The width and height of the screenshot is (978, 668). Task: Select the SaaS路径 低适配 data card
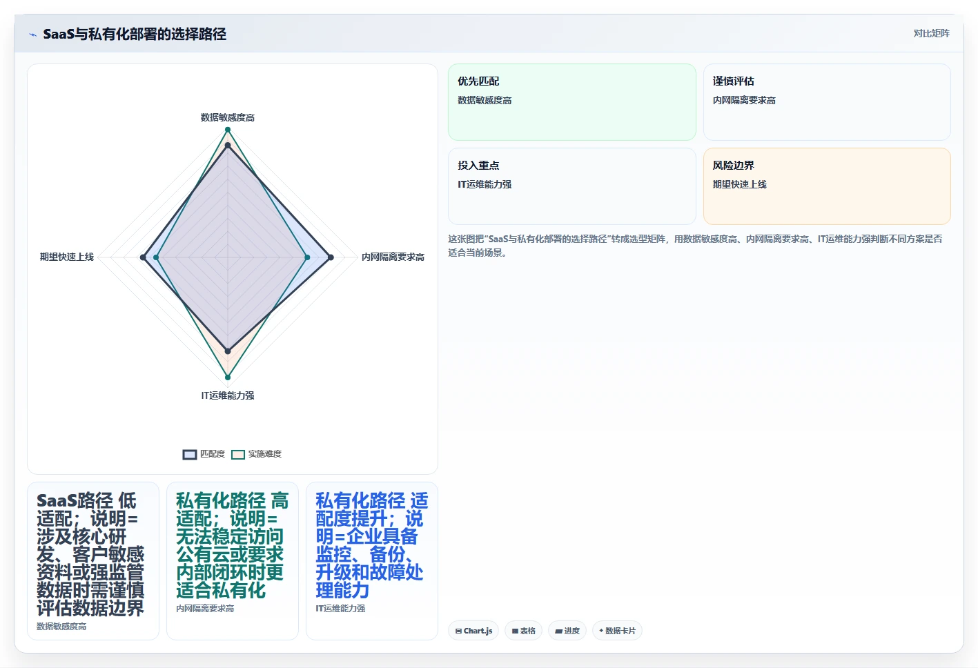tap(93, 561)
